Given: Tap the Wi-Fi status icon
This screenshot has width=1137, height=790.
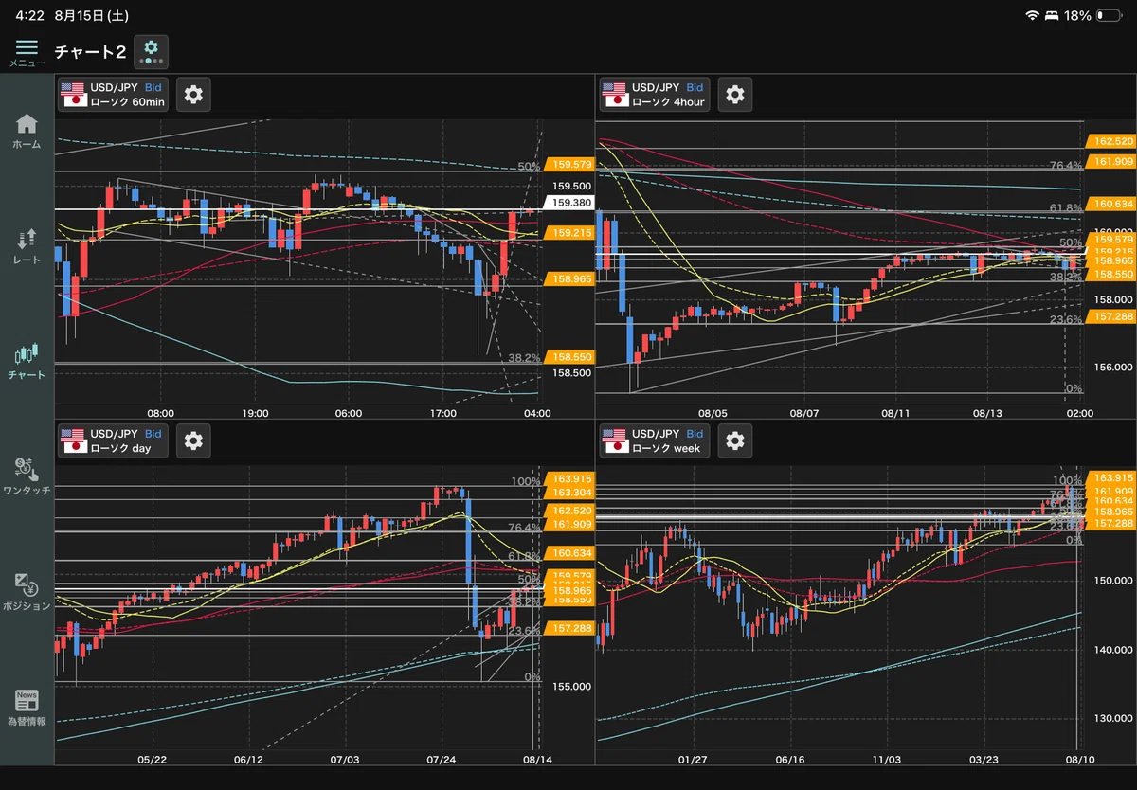Looking at the screenshot, I should tap(1033, 16).
